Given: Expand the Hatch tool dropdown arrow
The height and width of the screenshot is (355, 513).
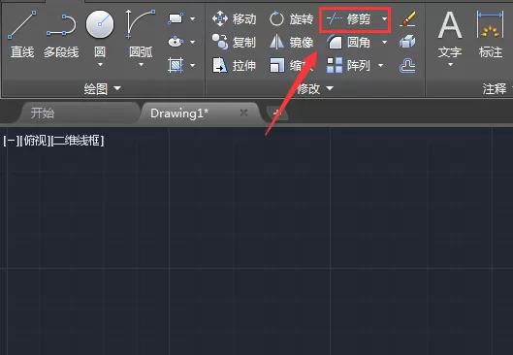Looking at the screenshot, I should [x=192, y=65].
